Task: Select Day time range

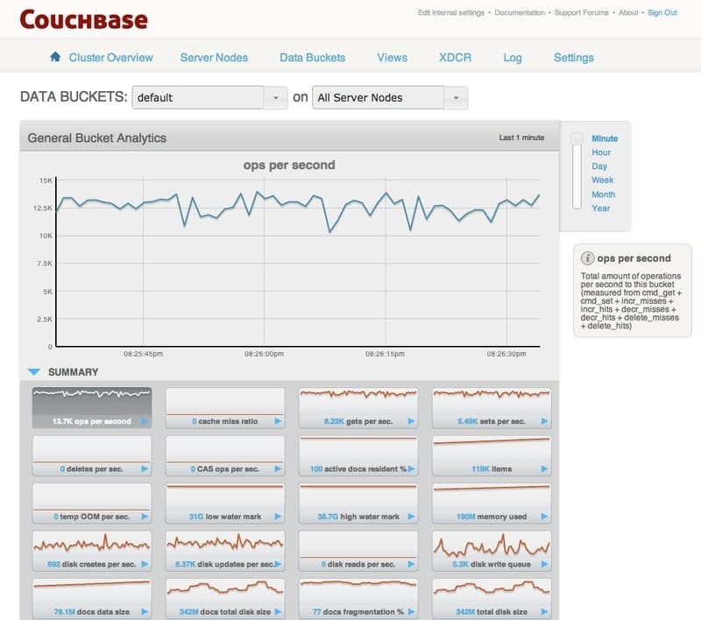Action: [x=599, y=166]
